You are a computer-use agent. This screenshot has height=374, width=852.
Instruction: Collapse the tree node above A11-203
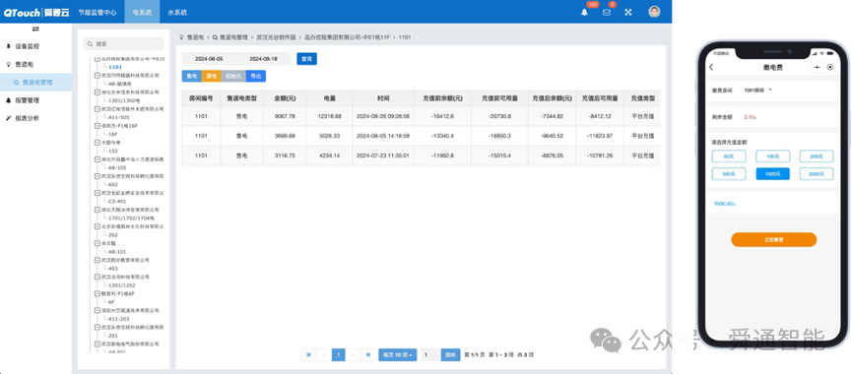tap(98, 310)
